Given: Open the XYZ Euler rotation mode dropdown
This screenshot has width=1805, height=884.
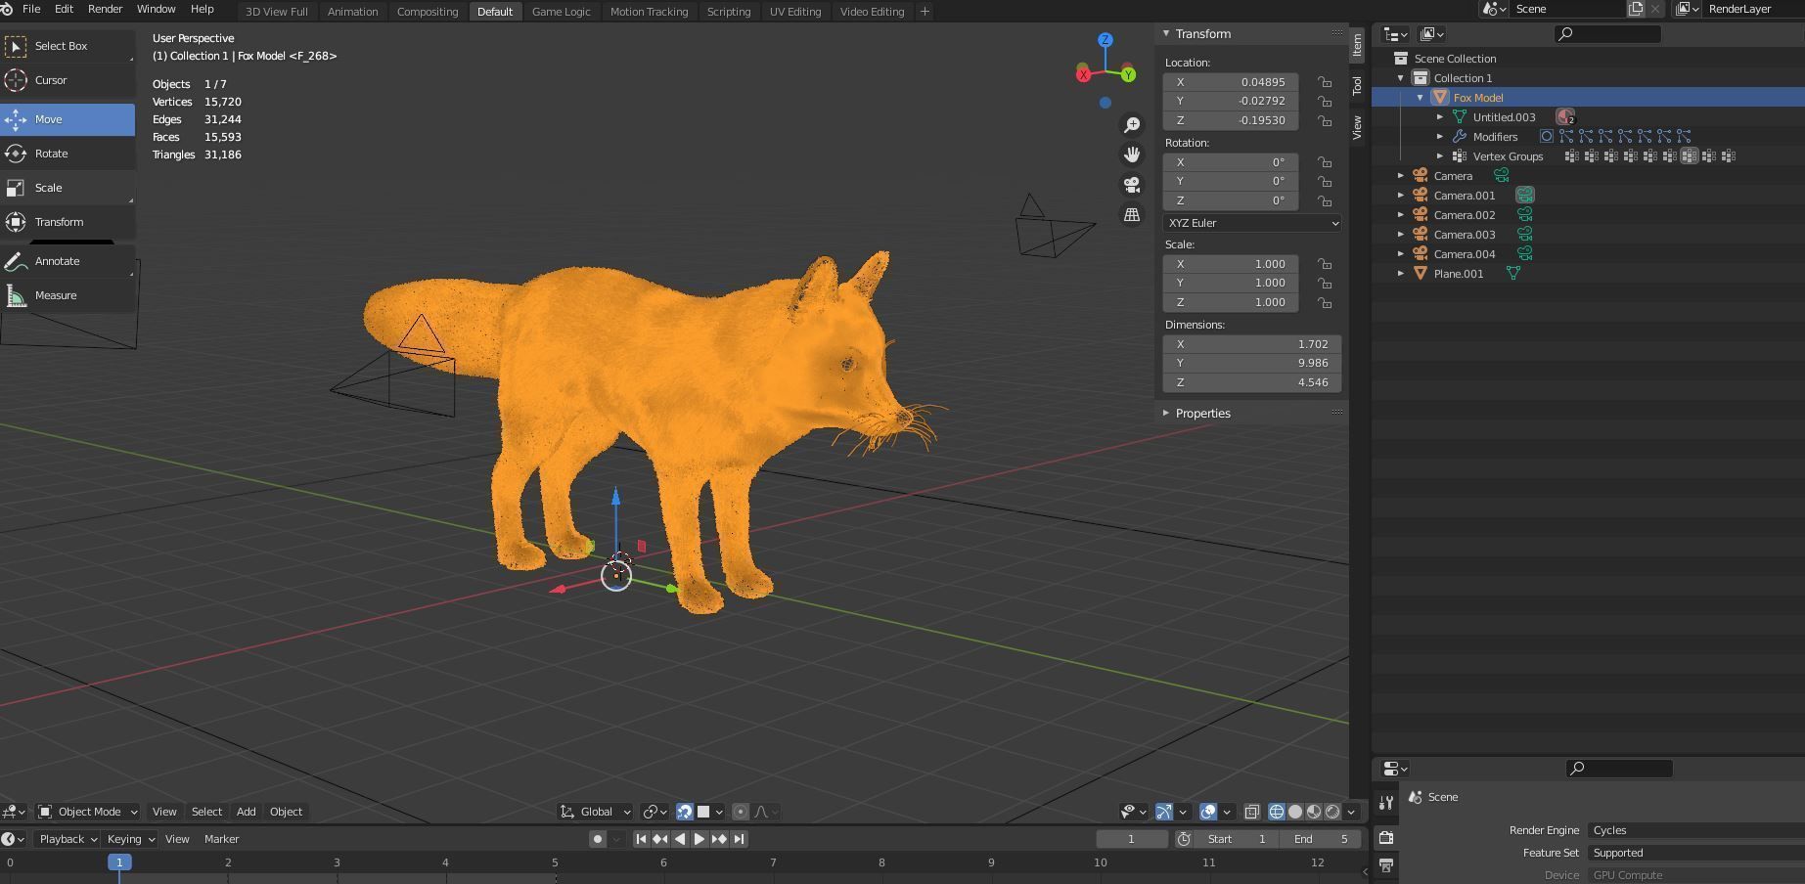Looking at the screenshot, I should [1252, 223].
